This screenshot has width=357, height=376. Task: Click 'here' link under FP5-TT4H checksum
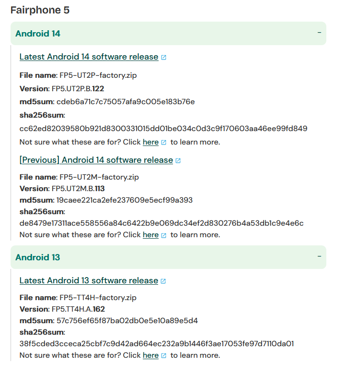[x=150, y=355]
